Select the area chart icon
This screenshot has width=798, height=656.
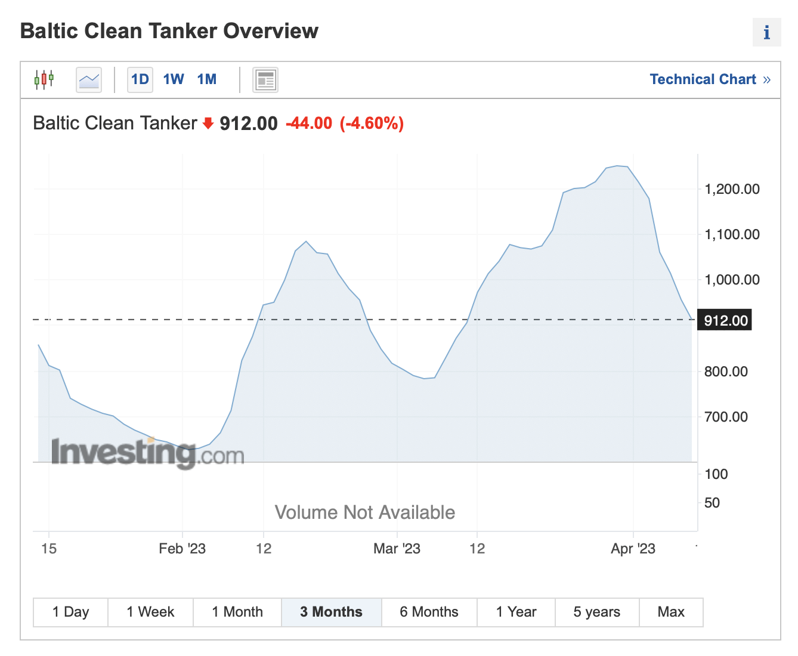tap(89, 79)
